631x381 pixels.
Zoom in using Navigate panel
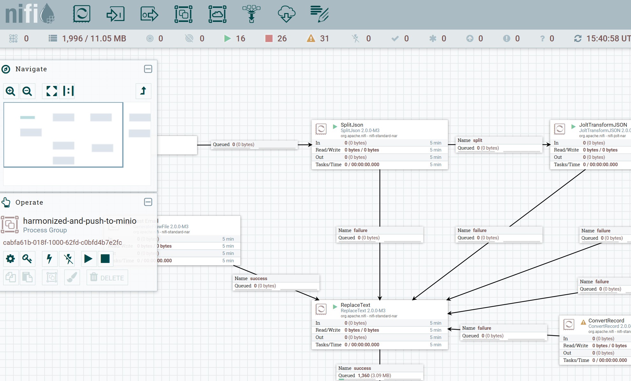point(11,91)
